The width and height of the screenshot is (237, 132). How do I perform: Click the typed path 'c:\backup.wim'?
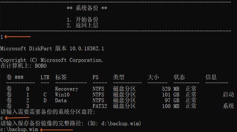19,129
